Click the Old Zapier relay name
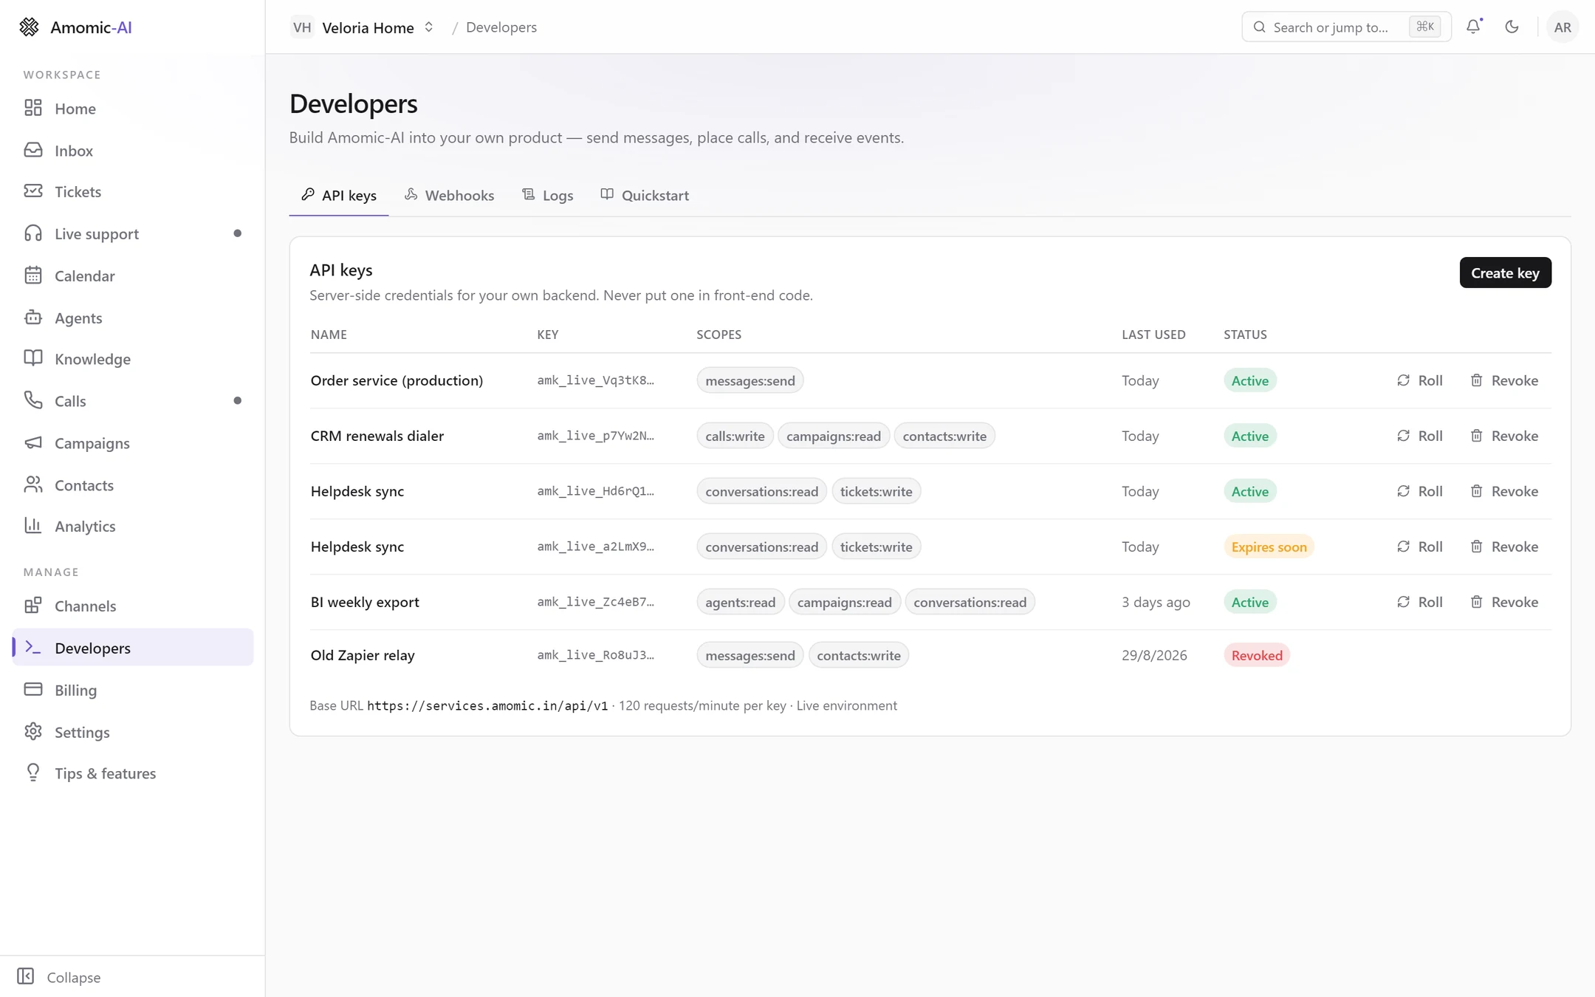 pos(363,656)
